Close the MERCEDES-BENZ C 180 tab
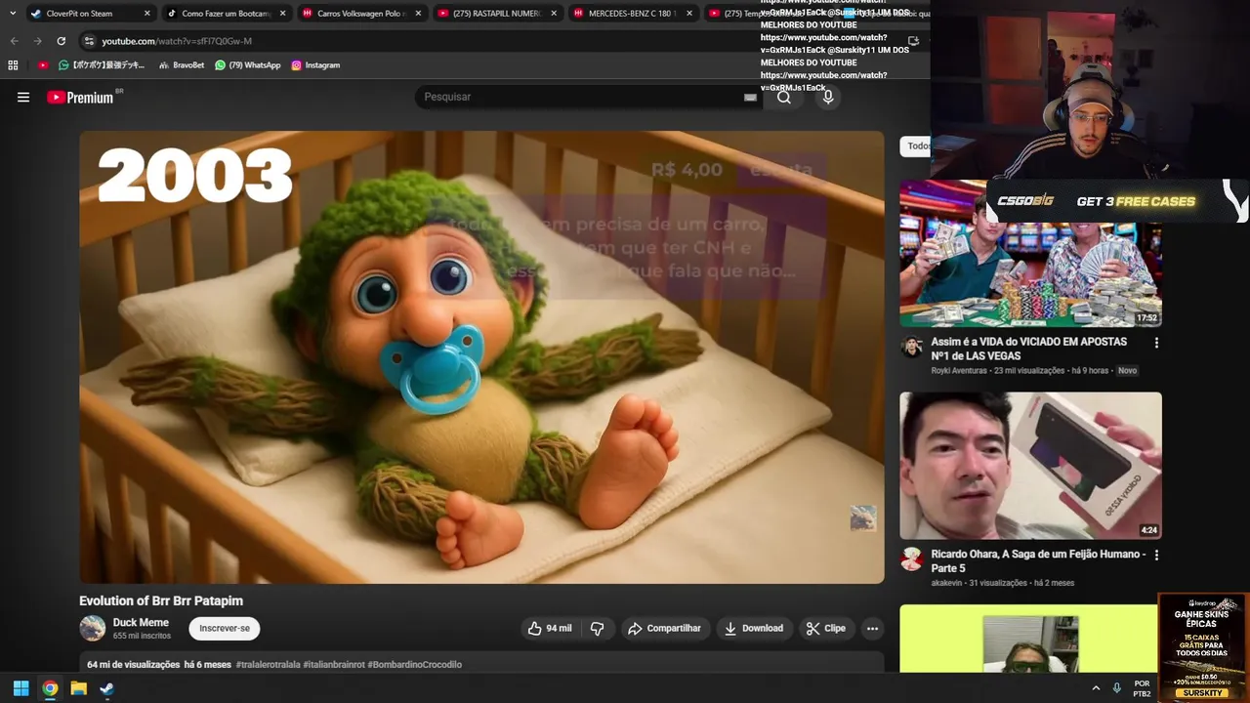Image resolution: width=1250 pixels, height=703 pixels. (x=688, y=14)
